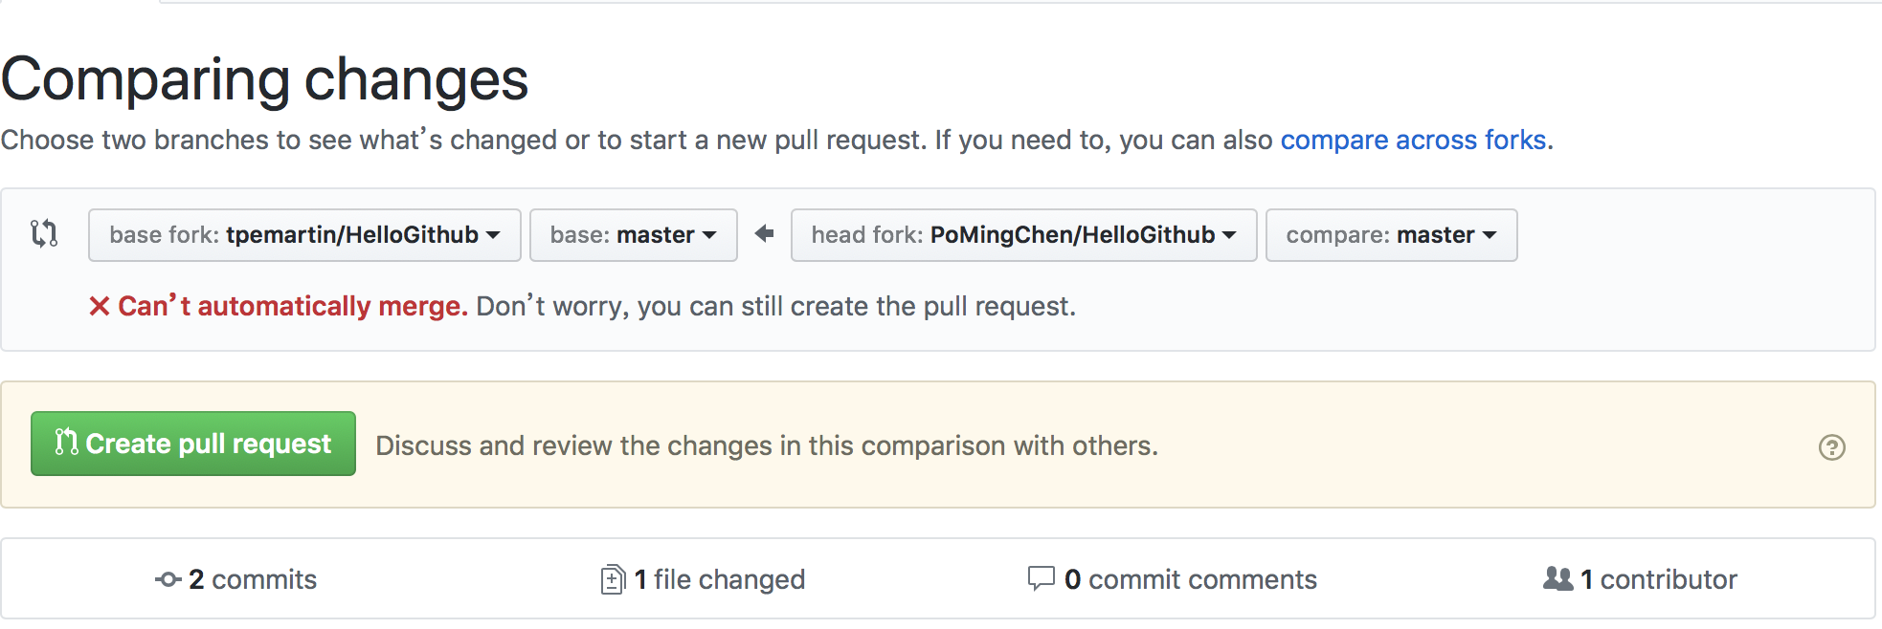The width and height of the screenshot is (1882, 629).
Task: Click the Can't automatically merge message
Action: pyautogui.click(x=292, y=306)
